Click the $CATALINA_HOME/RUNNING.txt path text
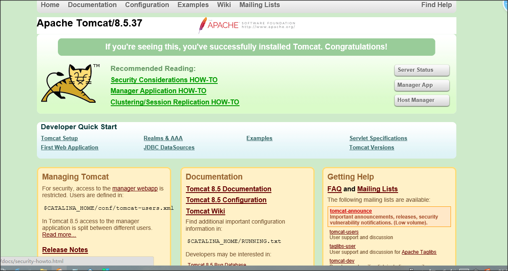The height and width of the screenshot is (271, 508). 234,241
